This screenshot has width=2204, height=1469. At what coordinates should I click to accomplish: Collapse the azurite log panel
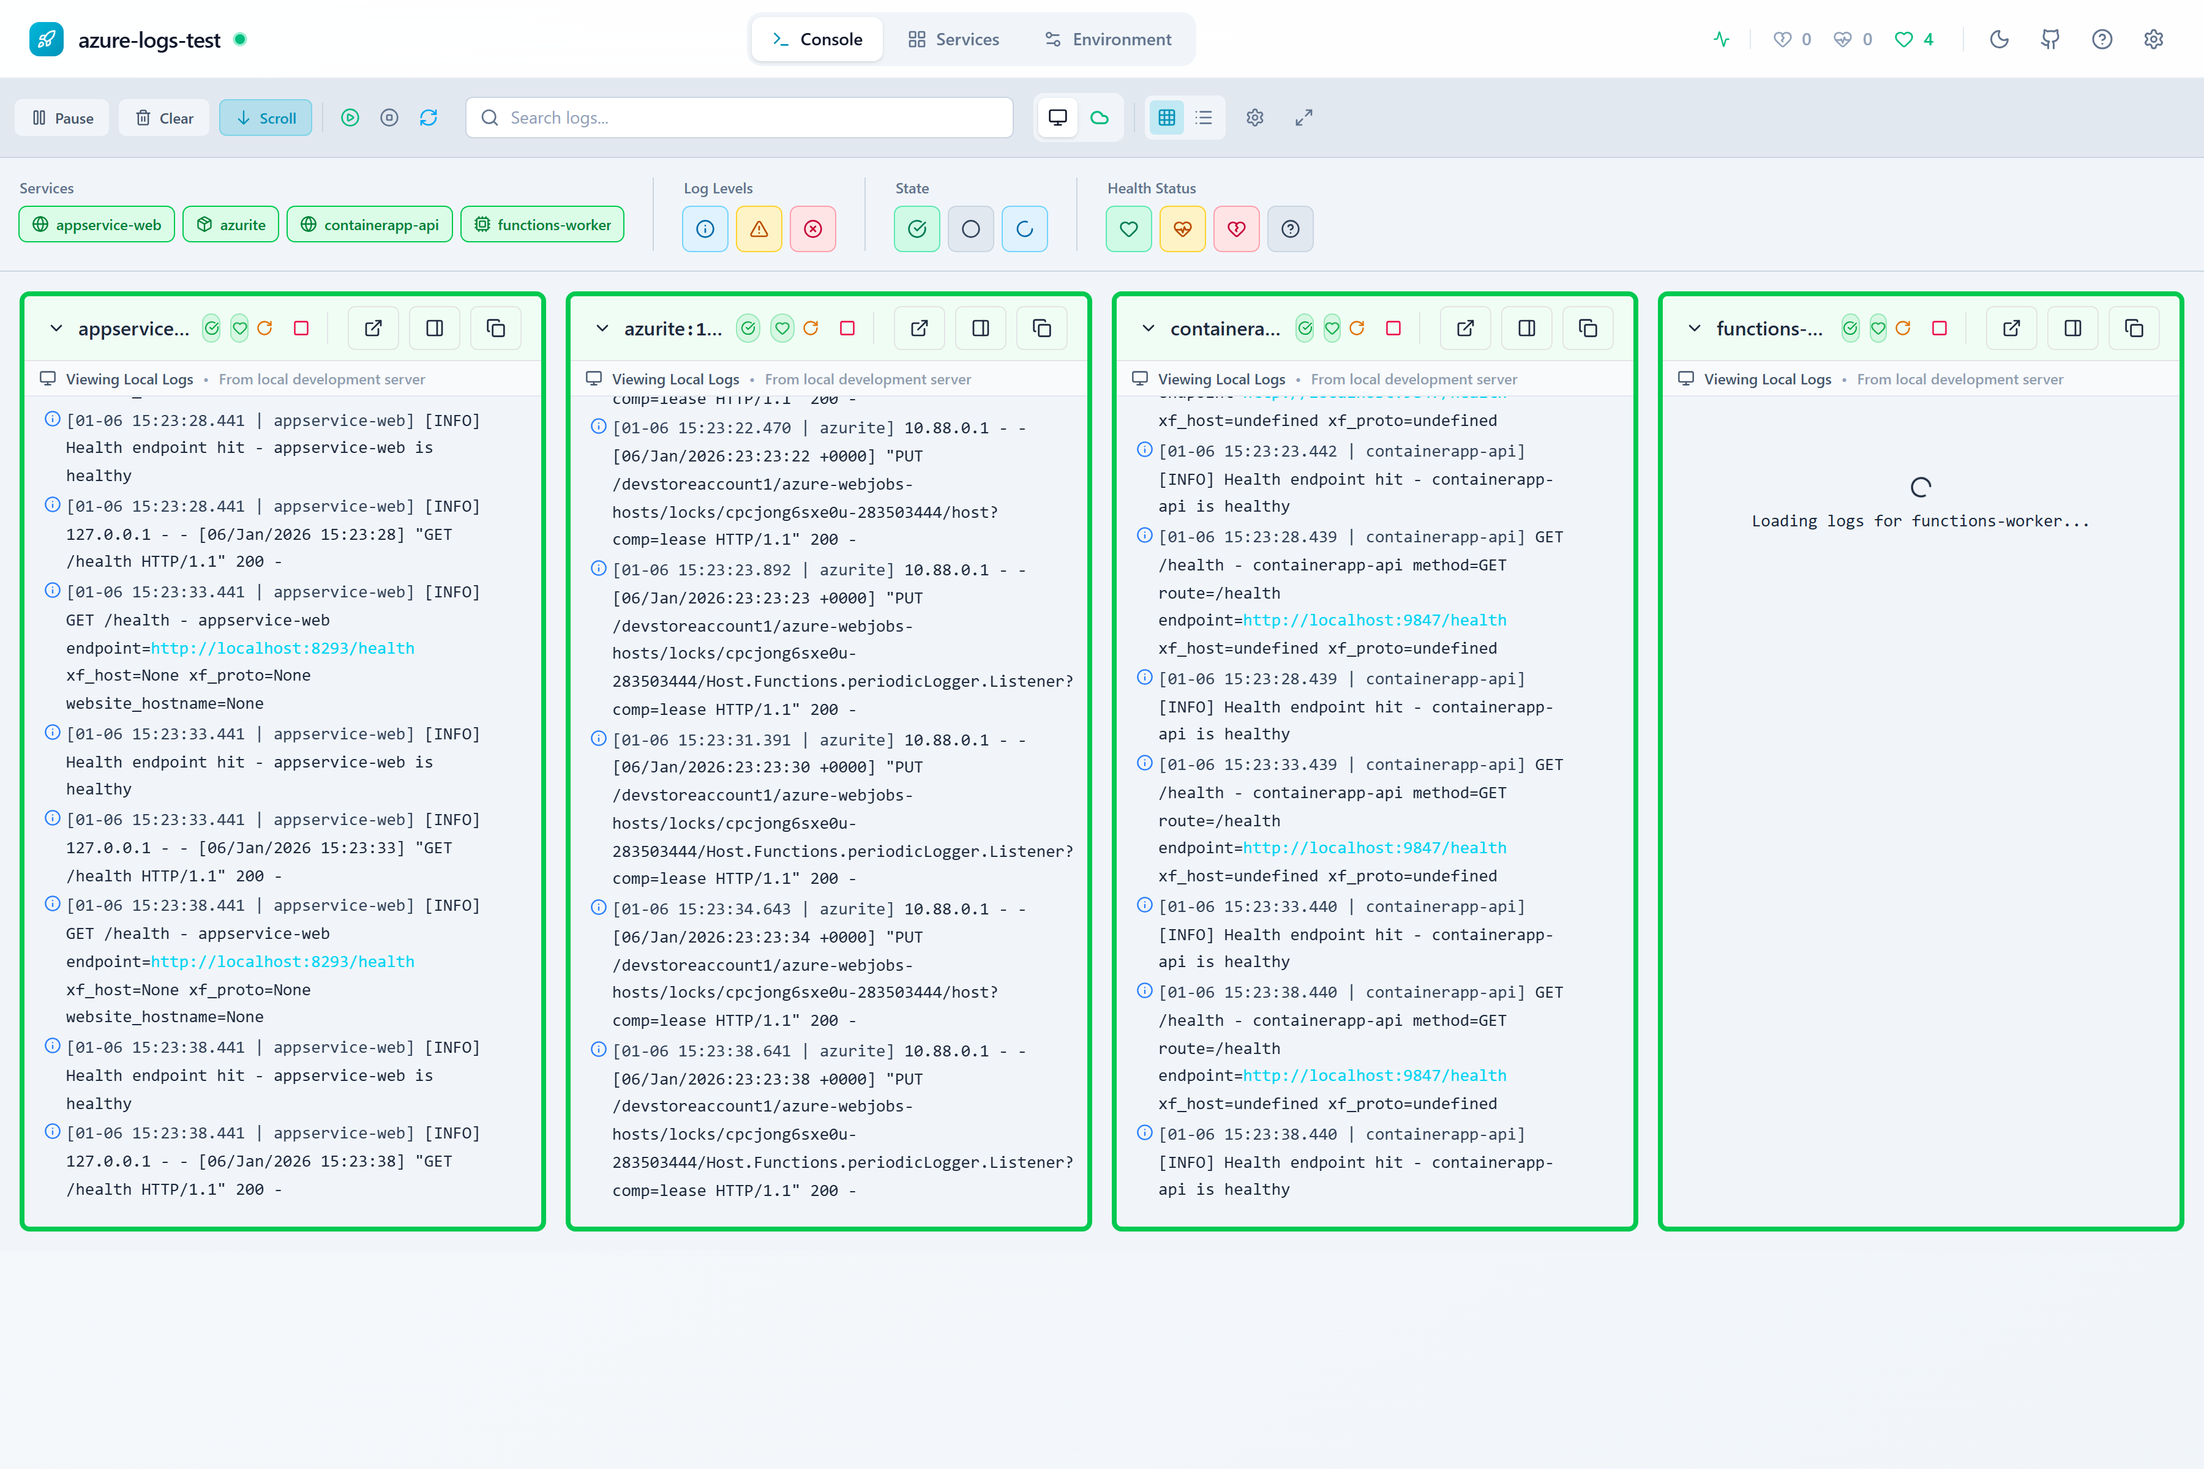click(602, 329)
